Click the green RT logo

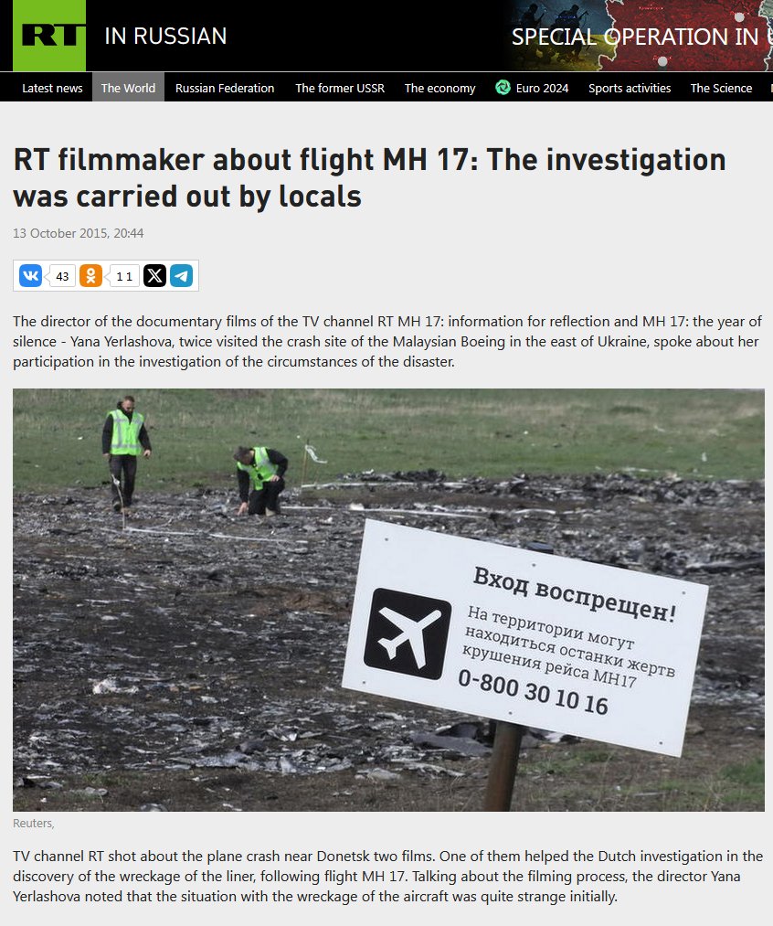[x=49, y=36]
